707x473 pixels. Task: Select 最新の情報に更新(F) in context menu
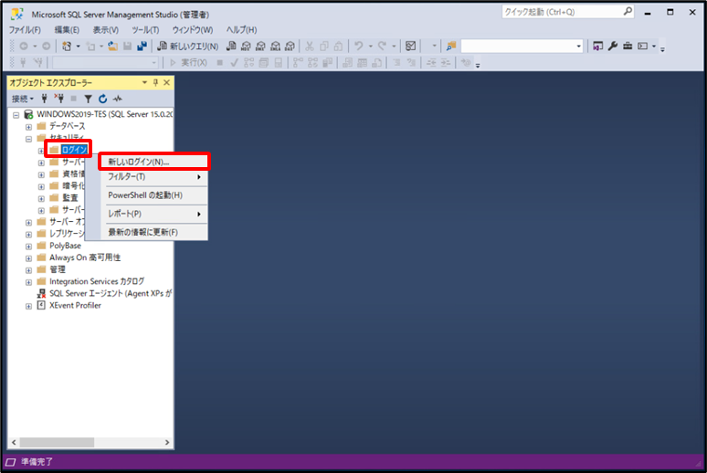(x=153, y=232)
